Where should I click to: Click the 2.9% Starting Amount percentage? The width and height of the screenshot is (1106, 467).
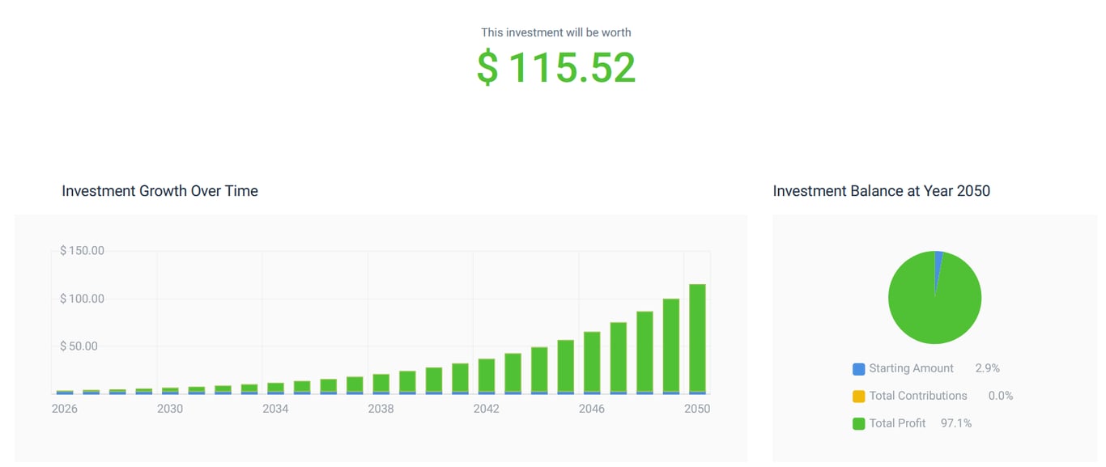pyautogui.click(x=987, y=368)
